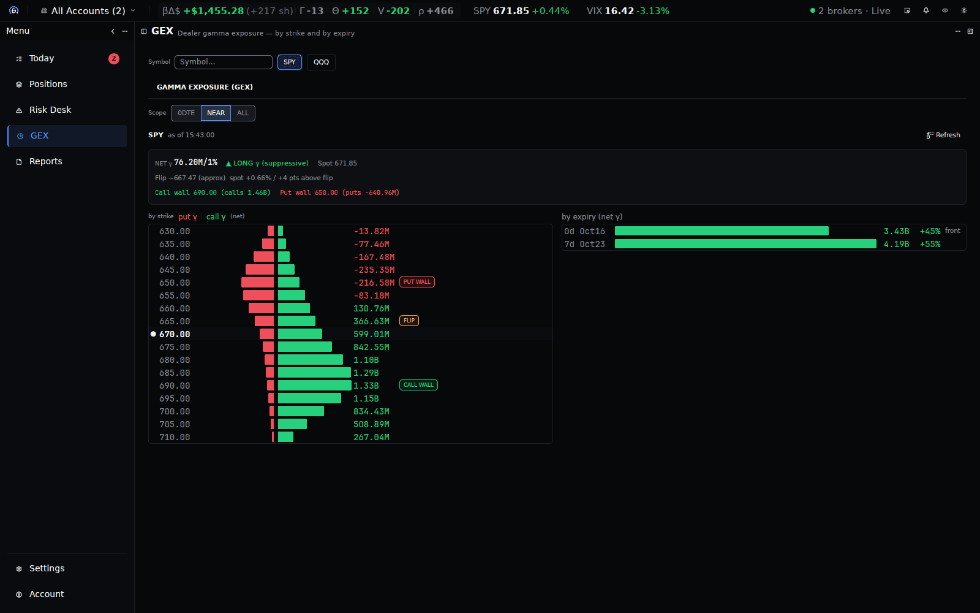This screenshot has height=613, width=980.
Task: Focus the Symbol input field
Action: [224, 62]
